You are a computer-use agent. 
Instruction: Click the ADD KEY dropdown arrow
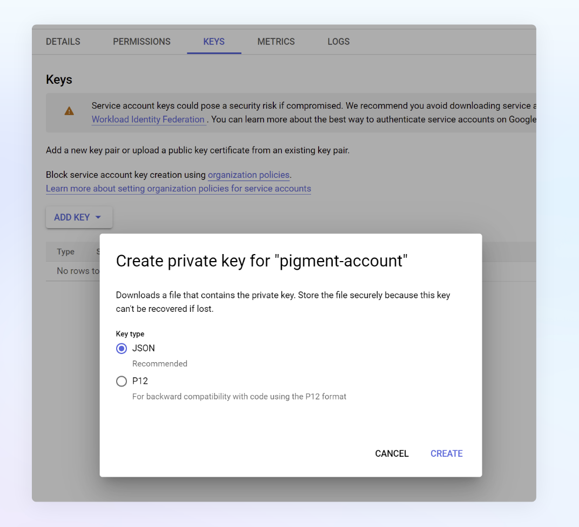point(98,217)
